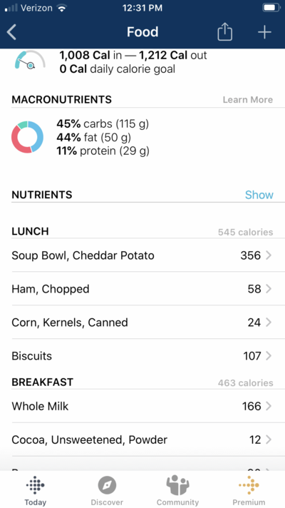Tap the battery indicator in status bar
The width and height of the screenshot is (285, 508).
point(271,8)
